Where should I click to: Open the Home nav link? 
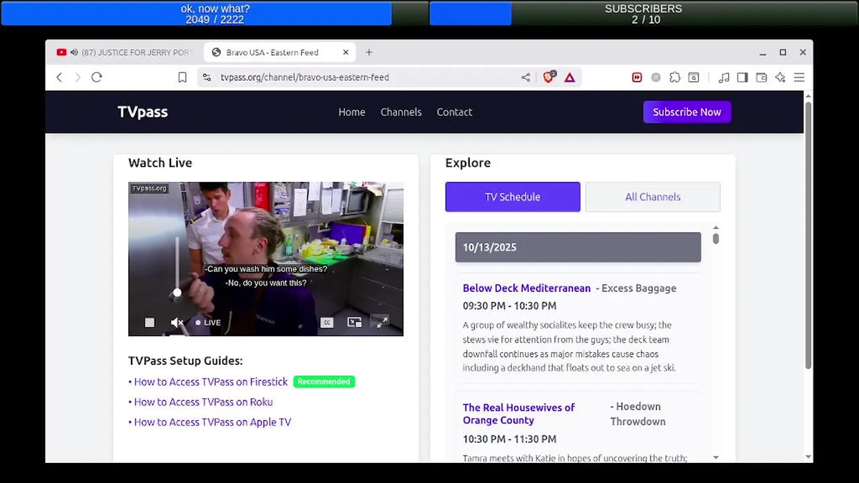pyautogui.click(x=352, y=112)
